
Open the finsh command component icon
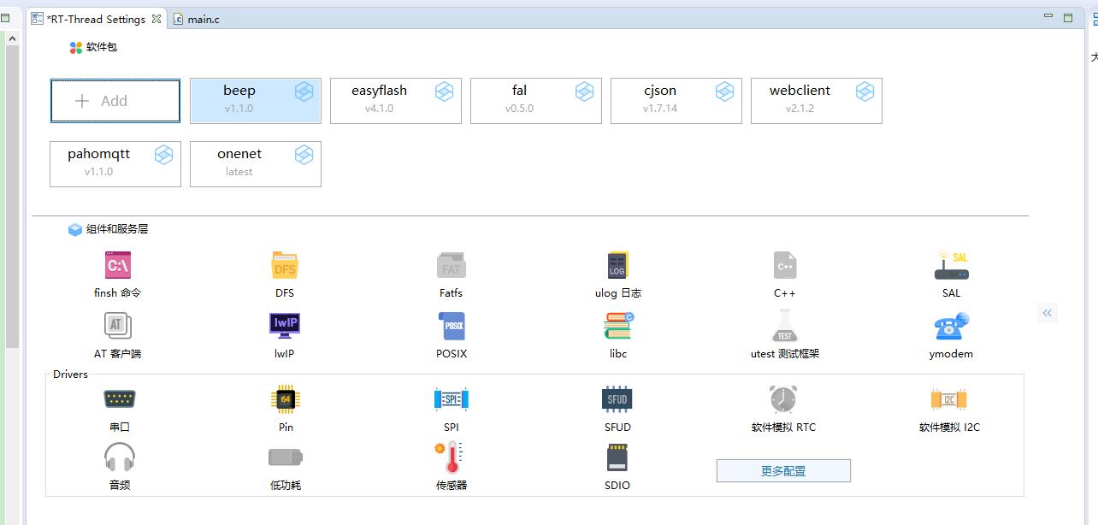118,266
